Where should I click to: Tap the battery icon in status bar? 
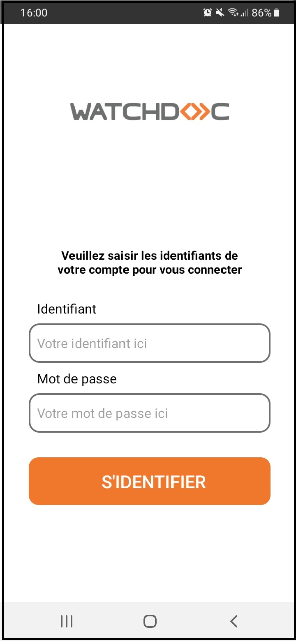pos(277,13)
